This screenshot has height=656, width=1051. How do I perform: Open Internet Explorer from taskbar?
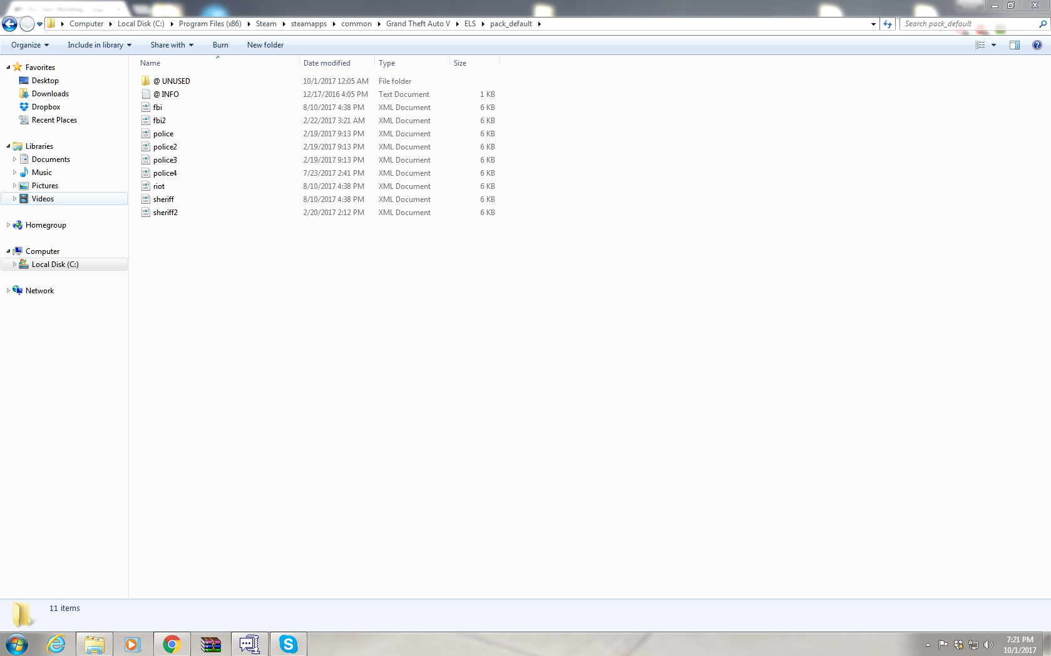pos(56,644)
